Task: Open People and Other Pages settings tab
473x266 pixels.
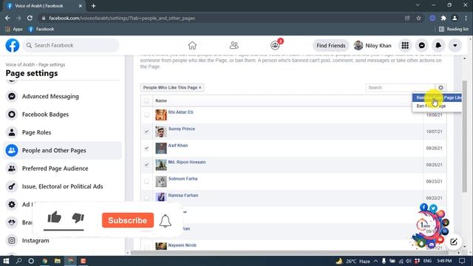Action: pyautogui.click(x=62, y=151)
